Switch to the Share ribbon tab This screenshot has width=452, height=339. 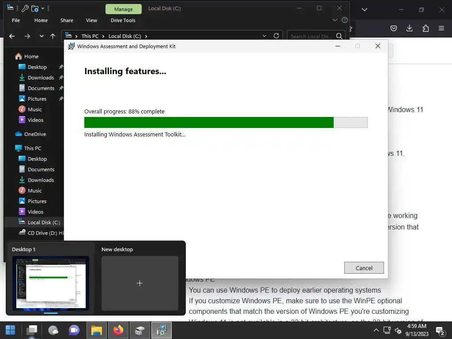[x=67, y=20]
